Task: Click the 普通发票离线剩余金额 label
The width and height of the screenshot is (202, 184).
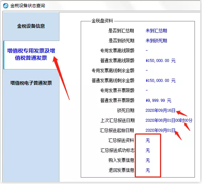Action: pyautogui.click(x=113, y=80)
